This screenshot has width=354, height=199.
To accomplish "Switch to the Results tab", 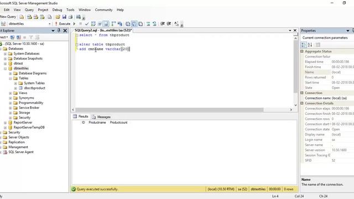I will tap(81, 117).
